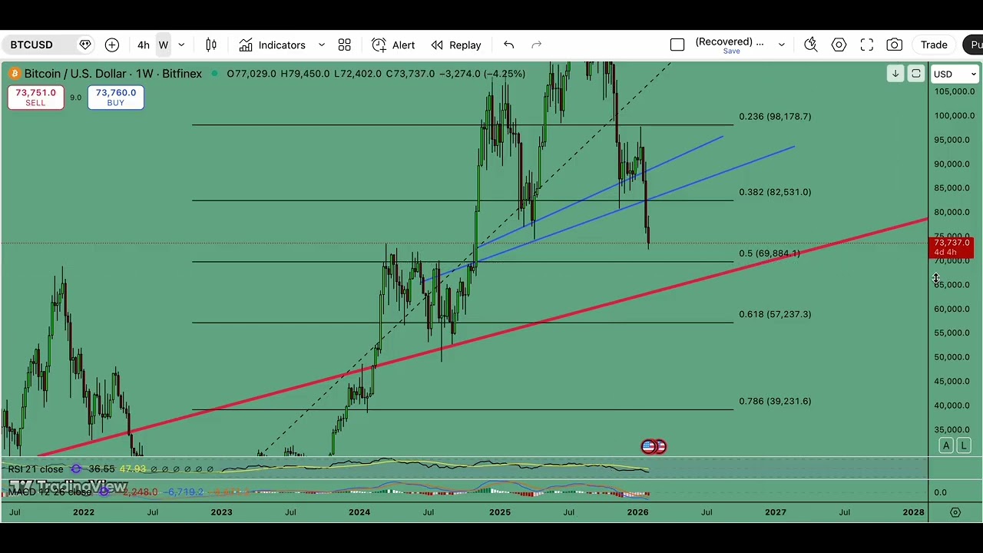Viewport: 983px width, 553px height.
Task: Click the US economic event flag marker
Action: (x=649, y=446)
